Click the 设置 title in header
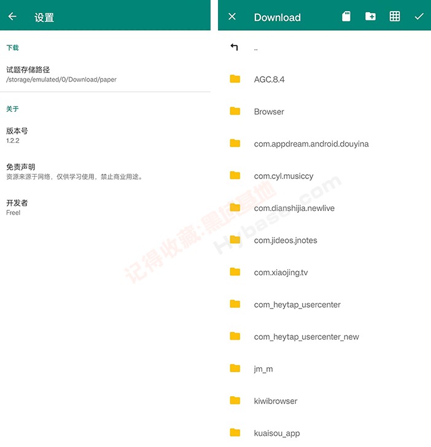The image size is (431, 447). (44, 17)
